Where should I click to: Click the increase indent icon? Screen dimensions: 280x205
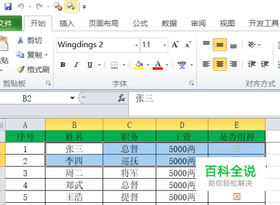tap(265, 64)
